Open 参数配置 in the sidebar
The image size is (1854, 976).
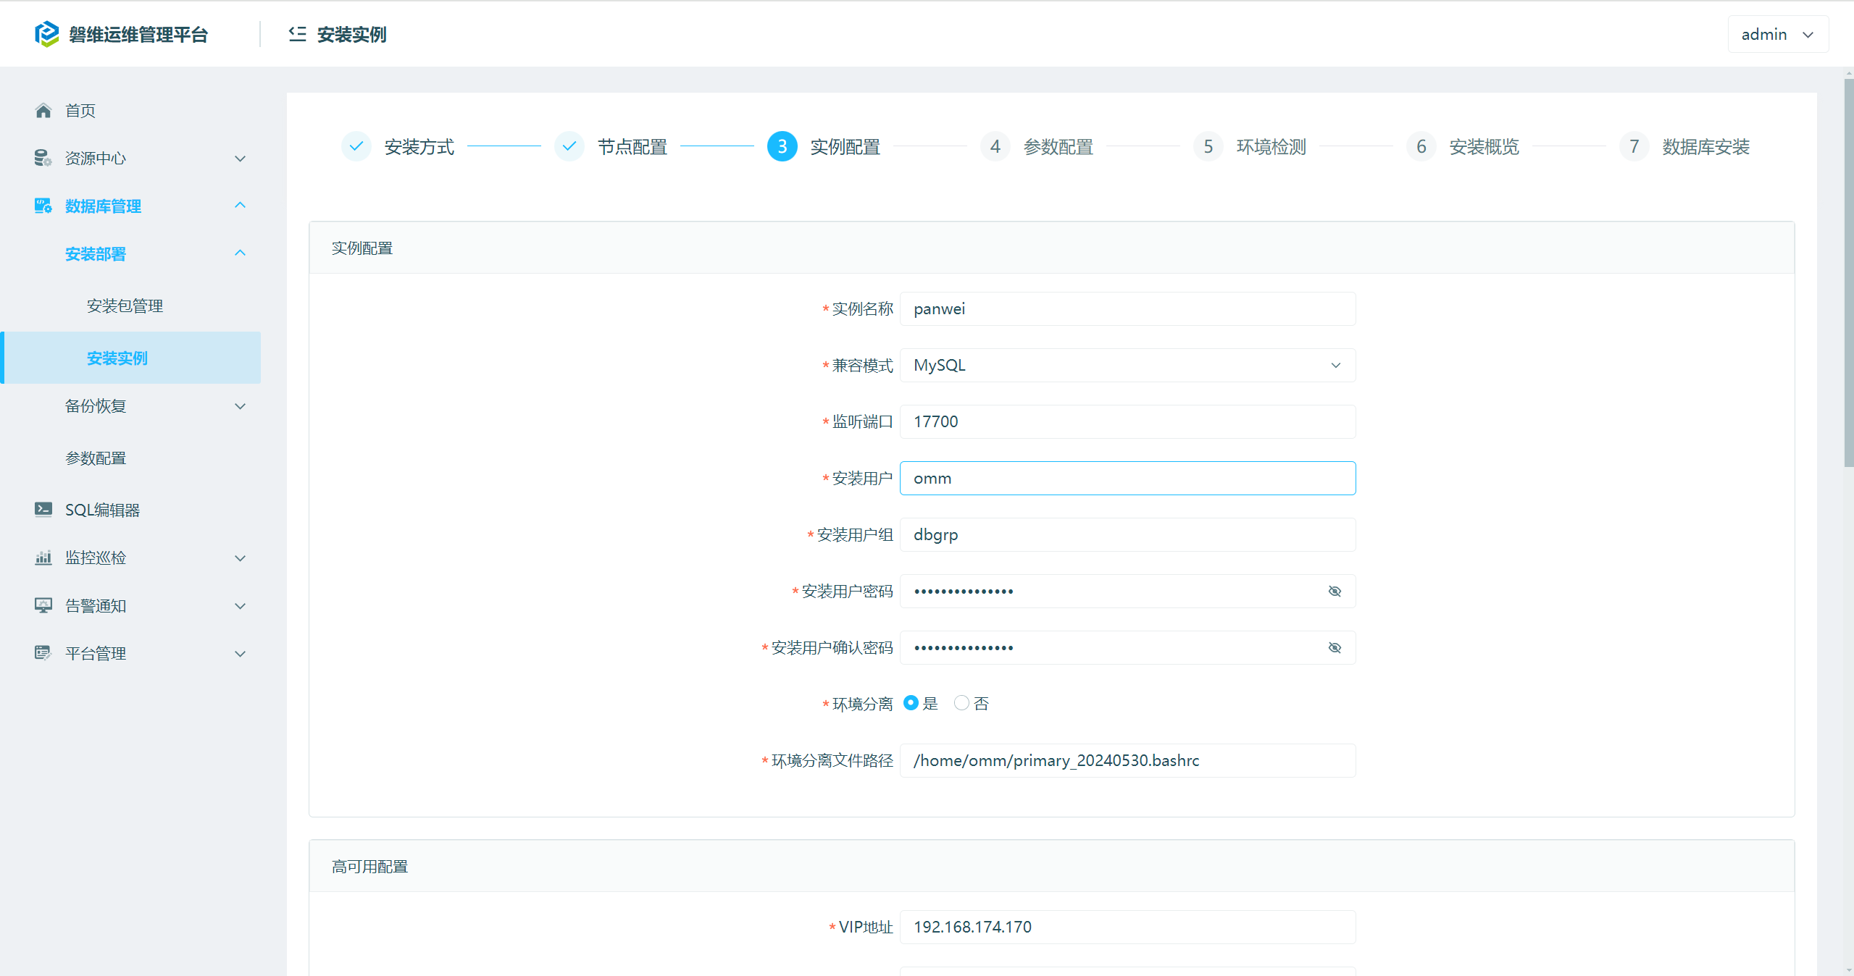96,458
